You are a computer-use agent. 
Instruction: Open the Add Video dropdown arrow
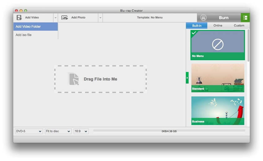pos(56,18)
